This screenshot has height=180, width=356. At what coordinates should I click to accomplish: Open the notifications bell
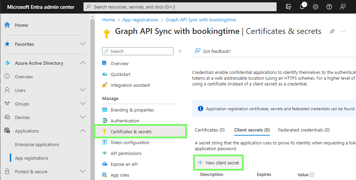point(302,6)
